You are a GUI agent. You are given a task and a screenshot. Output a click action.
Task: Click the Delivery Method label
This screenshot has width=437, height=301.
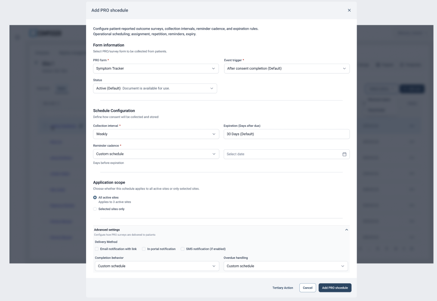[x=106, y=242]
